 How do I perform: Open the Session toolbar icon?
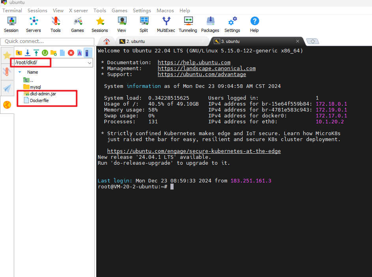[x=11, y=25]
